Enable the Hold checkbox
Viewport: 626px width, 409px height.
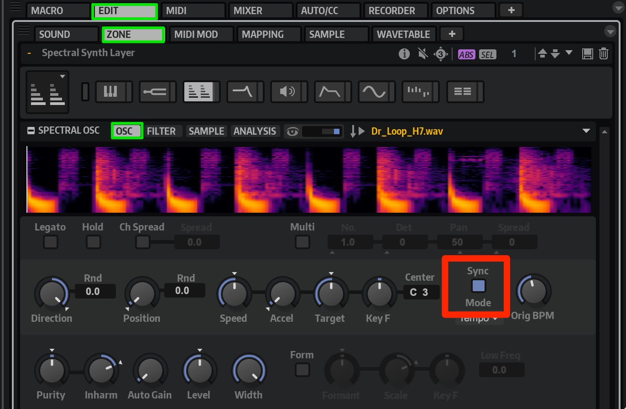(93, 241)
